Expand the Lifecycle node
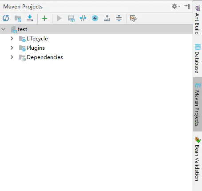This screenshot has height=191, width=202. [x=12, y=39]
